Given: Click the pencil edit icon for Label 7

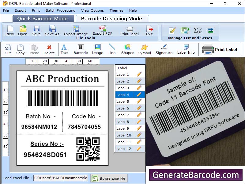Looking at the screenshot, I should [x=139, y=115].
